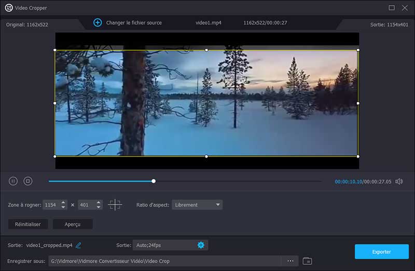This screenshot has width=415, height=271.
Task: Click the plus icon to change source file
Action: [98, 23]
